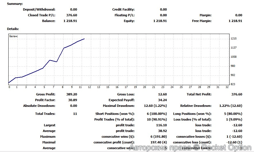Click the Total Net Profit label
The width and height of the screenshot is (254, 152).
(199, 94)
